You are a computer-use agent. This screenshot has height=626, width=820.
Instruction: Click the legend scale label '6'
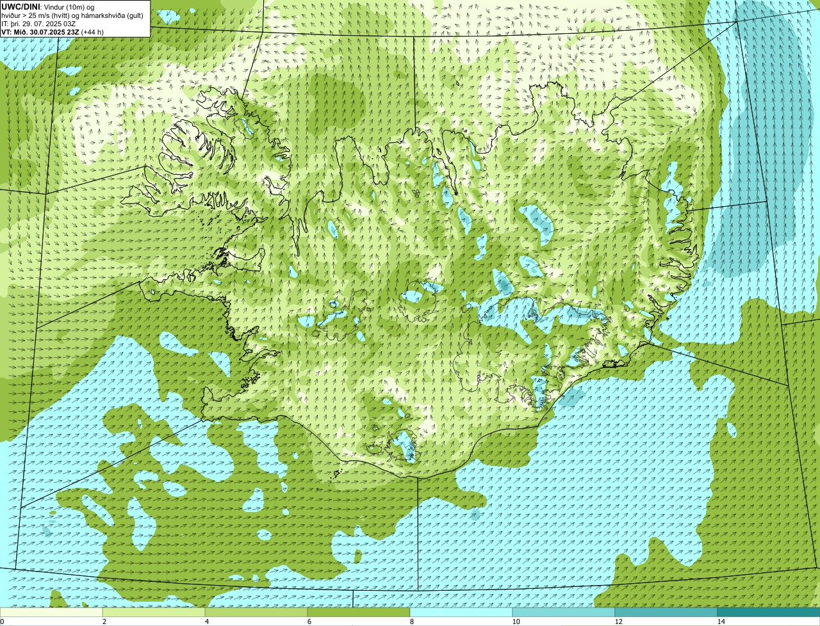click(x=309, y=622)
